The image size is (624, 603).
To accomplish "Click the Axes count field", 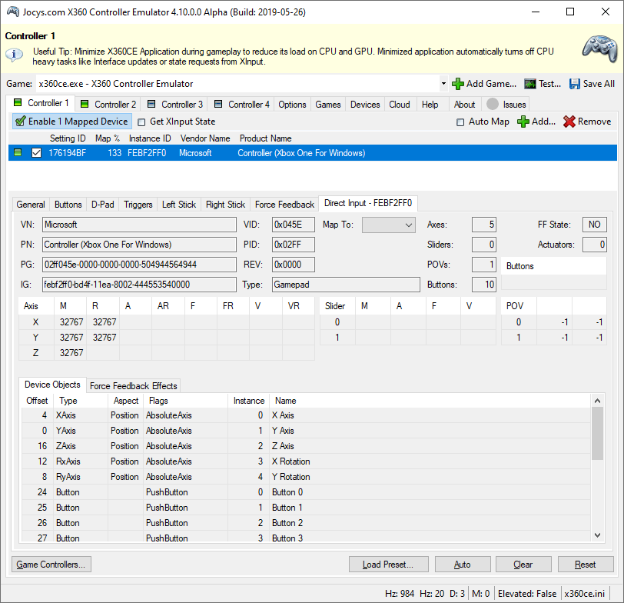I will coord(484,225).
